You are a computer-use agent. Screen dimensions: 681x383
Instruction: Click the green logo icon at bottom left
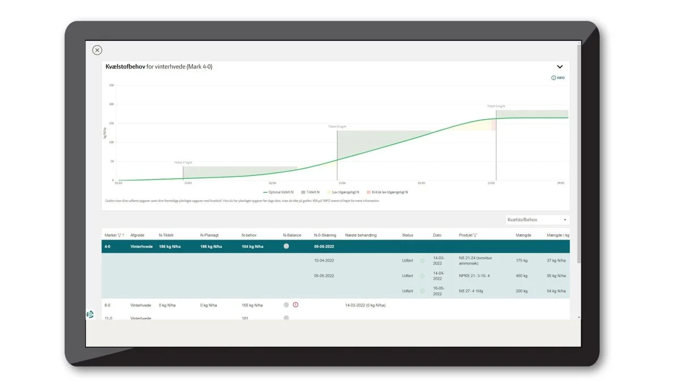(90, 314)
